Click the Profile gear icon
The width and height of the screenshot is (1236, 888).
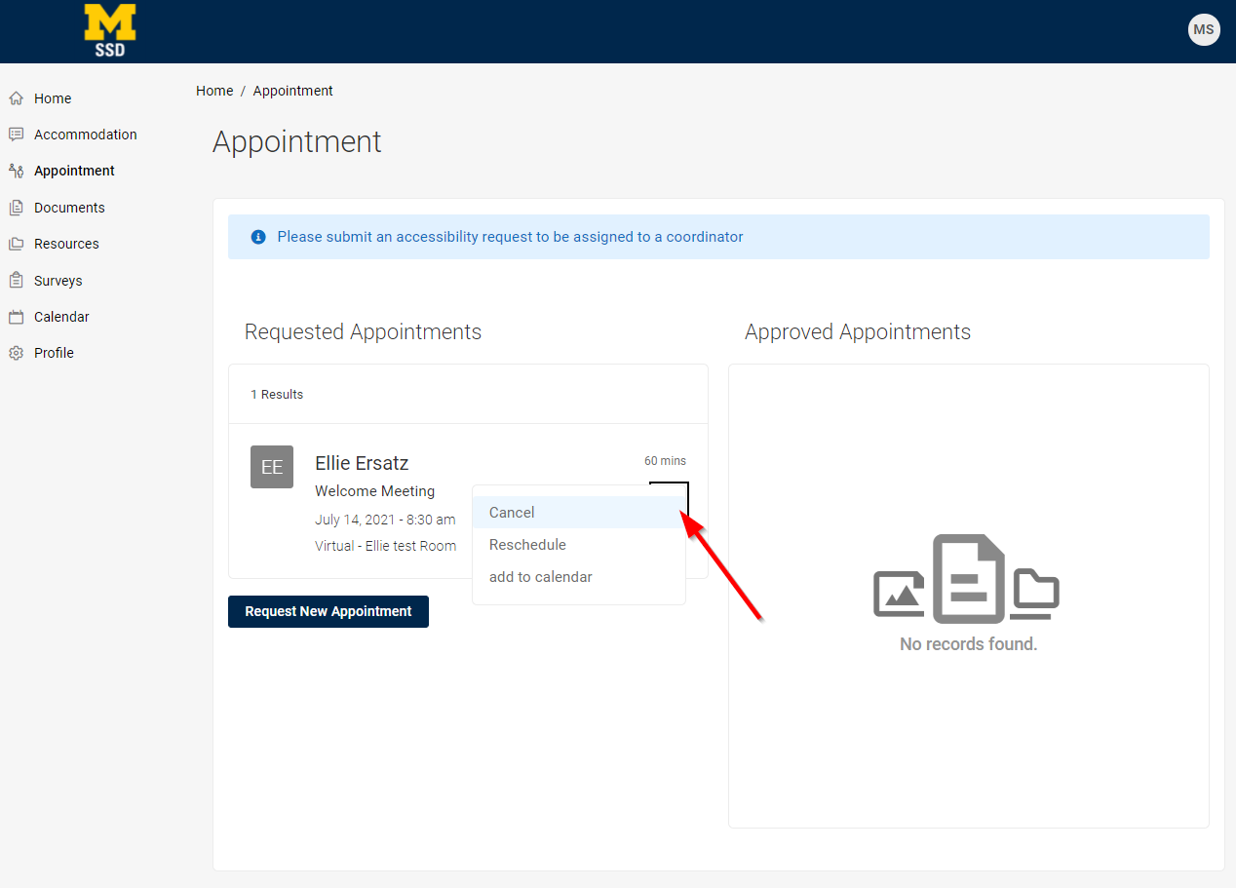click(x=16, y=353)
